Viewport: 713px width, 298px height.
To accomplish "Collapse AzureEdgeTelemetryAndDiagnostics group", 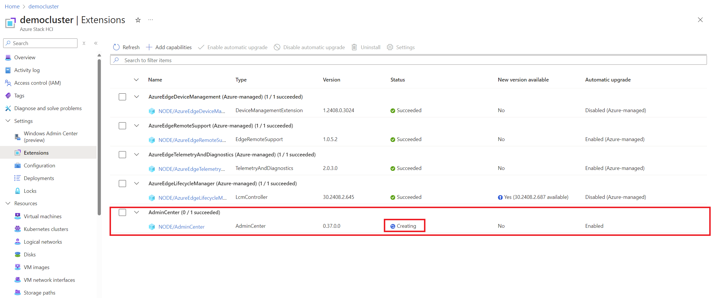I will coord(136,154).
